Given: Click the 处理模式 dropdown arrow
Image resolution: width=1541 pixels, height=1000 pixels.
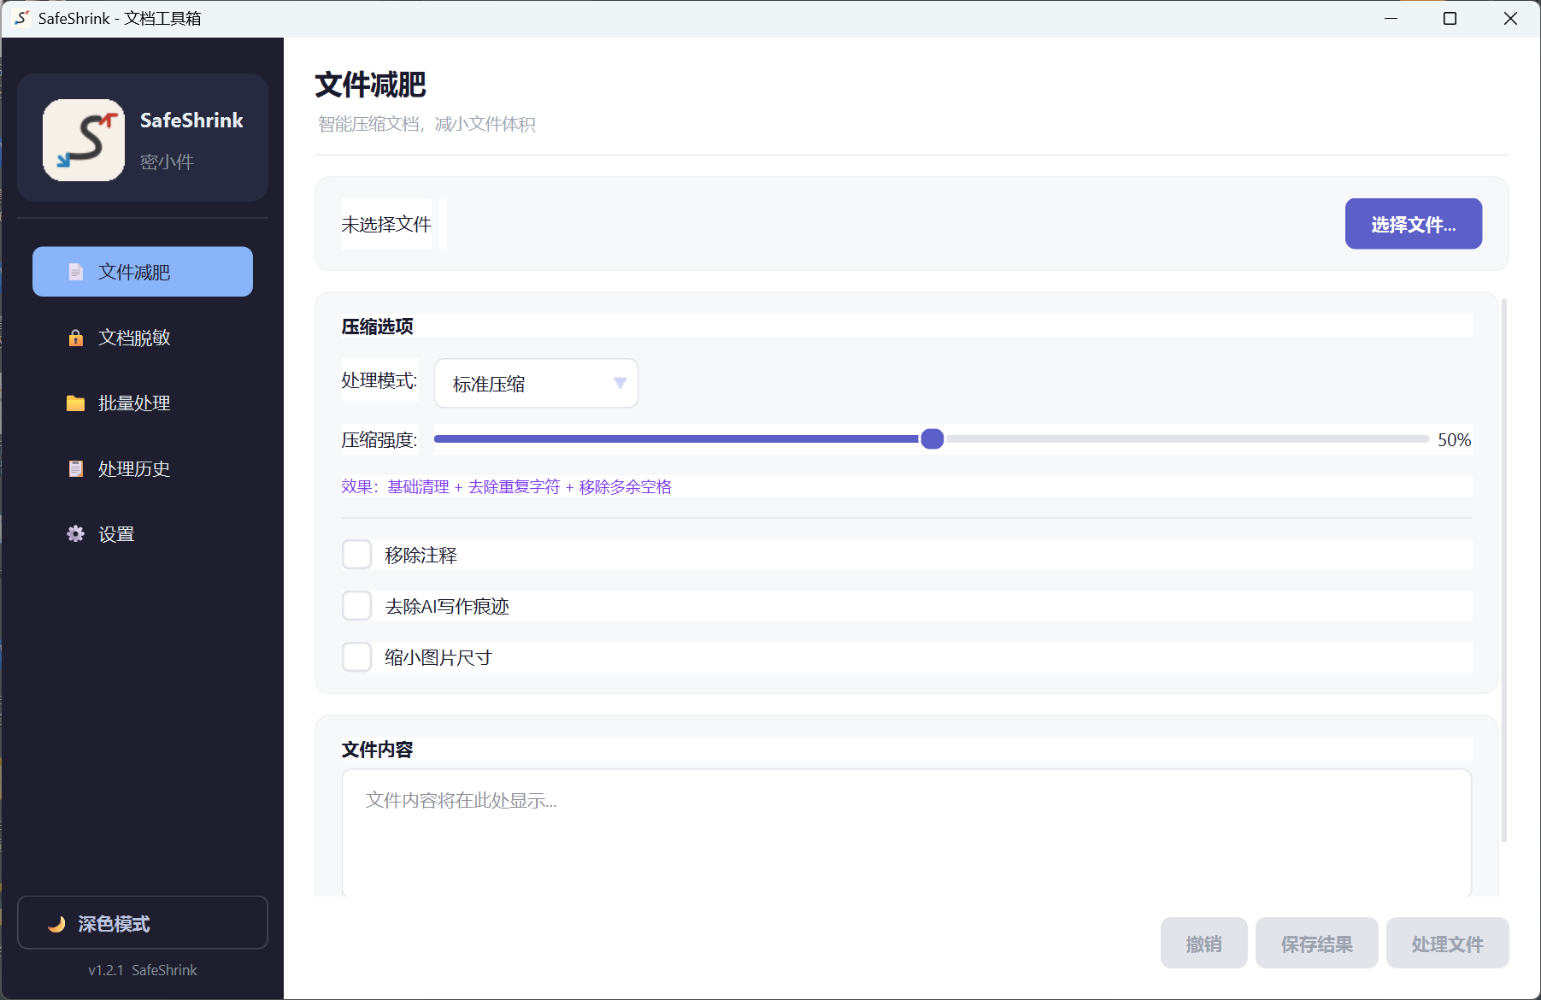Looking at the screenshot, I should 621,383.
